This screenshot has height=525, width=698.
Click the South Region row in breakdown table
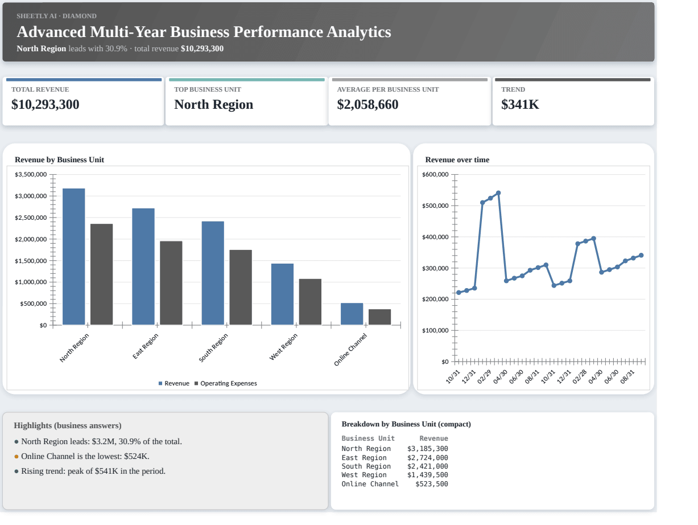point(395,466)
